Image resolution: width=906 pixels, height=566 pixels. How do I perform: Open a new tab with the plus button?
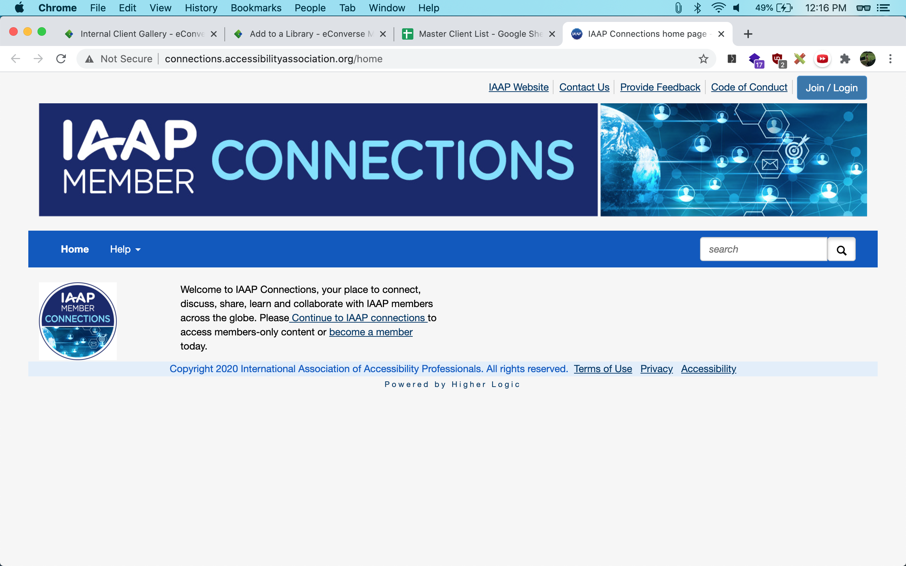(748, 34)
